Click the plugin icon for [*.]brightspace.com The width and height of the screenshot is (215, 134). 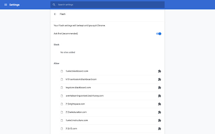point(160,104)
